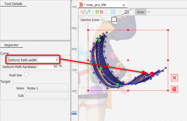Toggle the grid display icon
This screenshot has width=187, height=121.
coord(127,12)
